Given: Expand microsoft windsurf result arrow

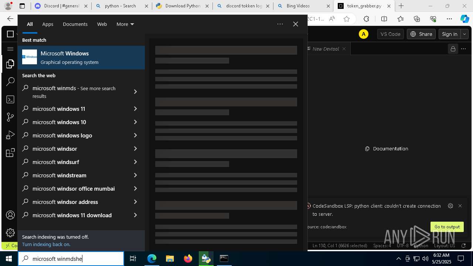Looking at the screenshot, I should [x=135, y=162].
